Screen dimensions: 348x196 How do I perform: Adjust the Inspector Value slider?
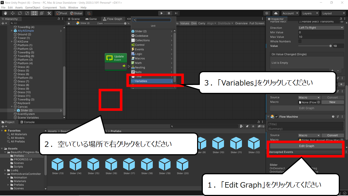[314, 46]
